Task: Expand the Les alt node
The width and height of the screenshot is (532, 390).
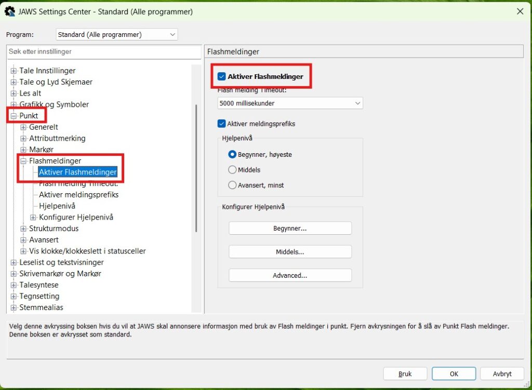Action: click(x=14, y=93)
